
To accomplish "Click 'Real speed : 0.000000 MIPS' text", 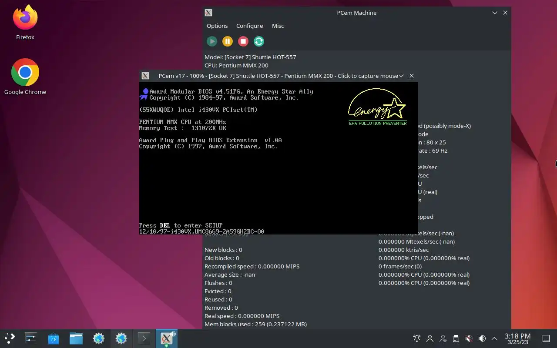I will point(242,316).
